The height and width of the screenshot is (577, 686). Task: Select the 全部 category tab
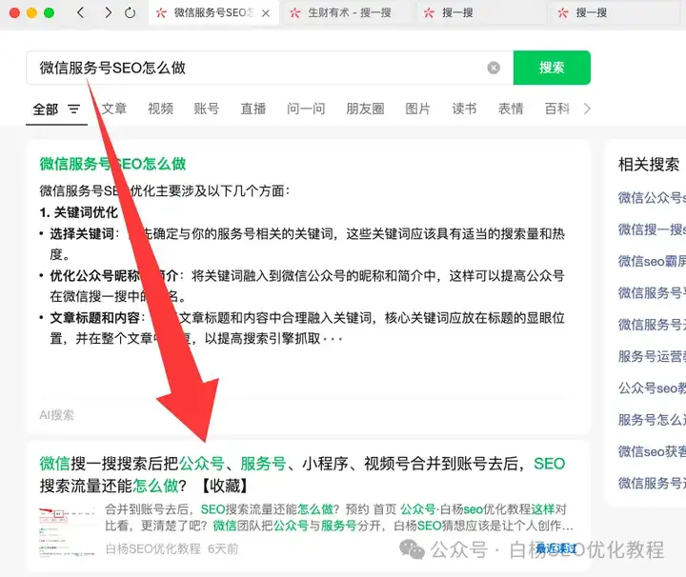(x=46, y=109)
